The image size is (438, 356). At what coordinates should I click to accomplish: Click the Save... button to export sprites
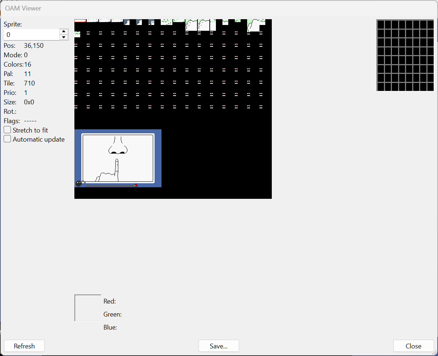[218, 346]
